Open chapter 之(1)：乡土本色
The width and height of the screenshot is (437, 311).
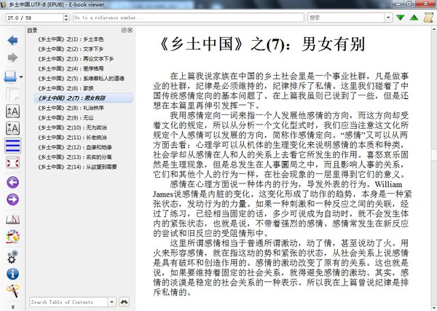[71, 39]
